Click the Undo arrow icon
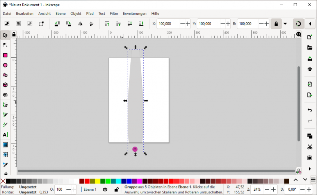317x195 pixels. point(310,110)
